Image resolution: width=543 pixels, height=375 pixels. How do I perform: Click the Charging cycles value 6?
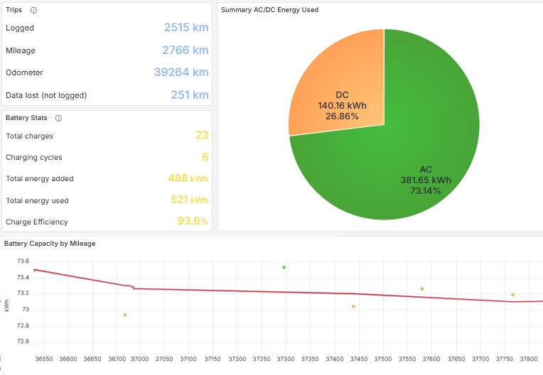[205, 157]
